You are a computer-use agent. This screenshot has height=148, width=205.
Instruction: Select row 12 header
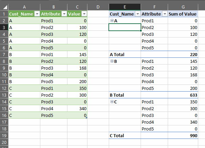coord(4,88)
